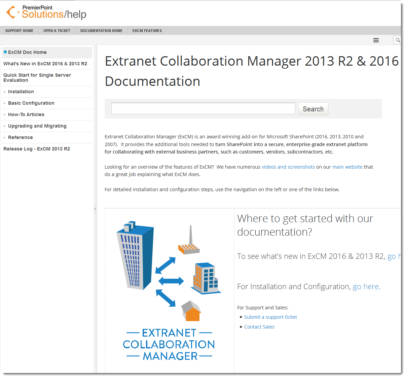406x378 pixels.
Task: Open the PremierPoint Solutions help logo
Action: 46,12
